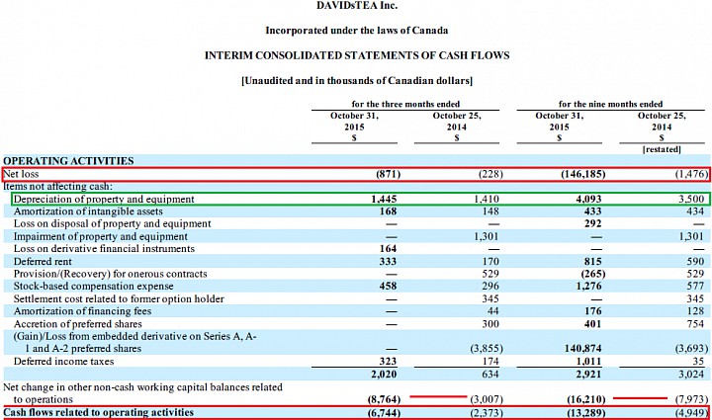Click 'for the three months ended' column header

(405, 104)
